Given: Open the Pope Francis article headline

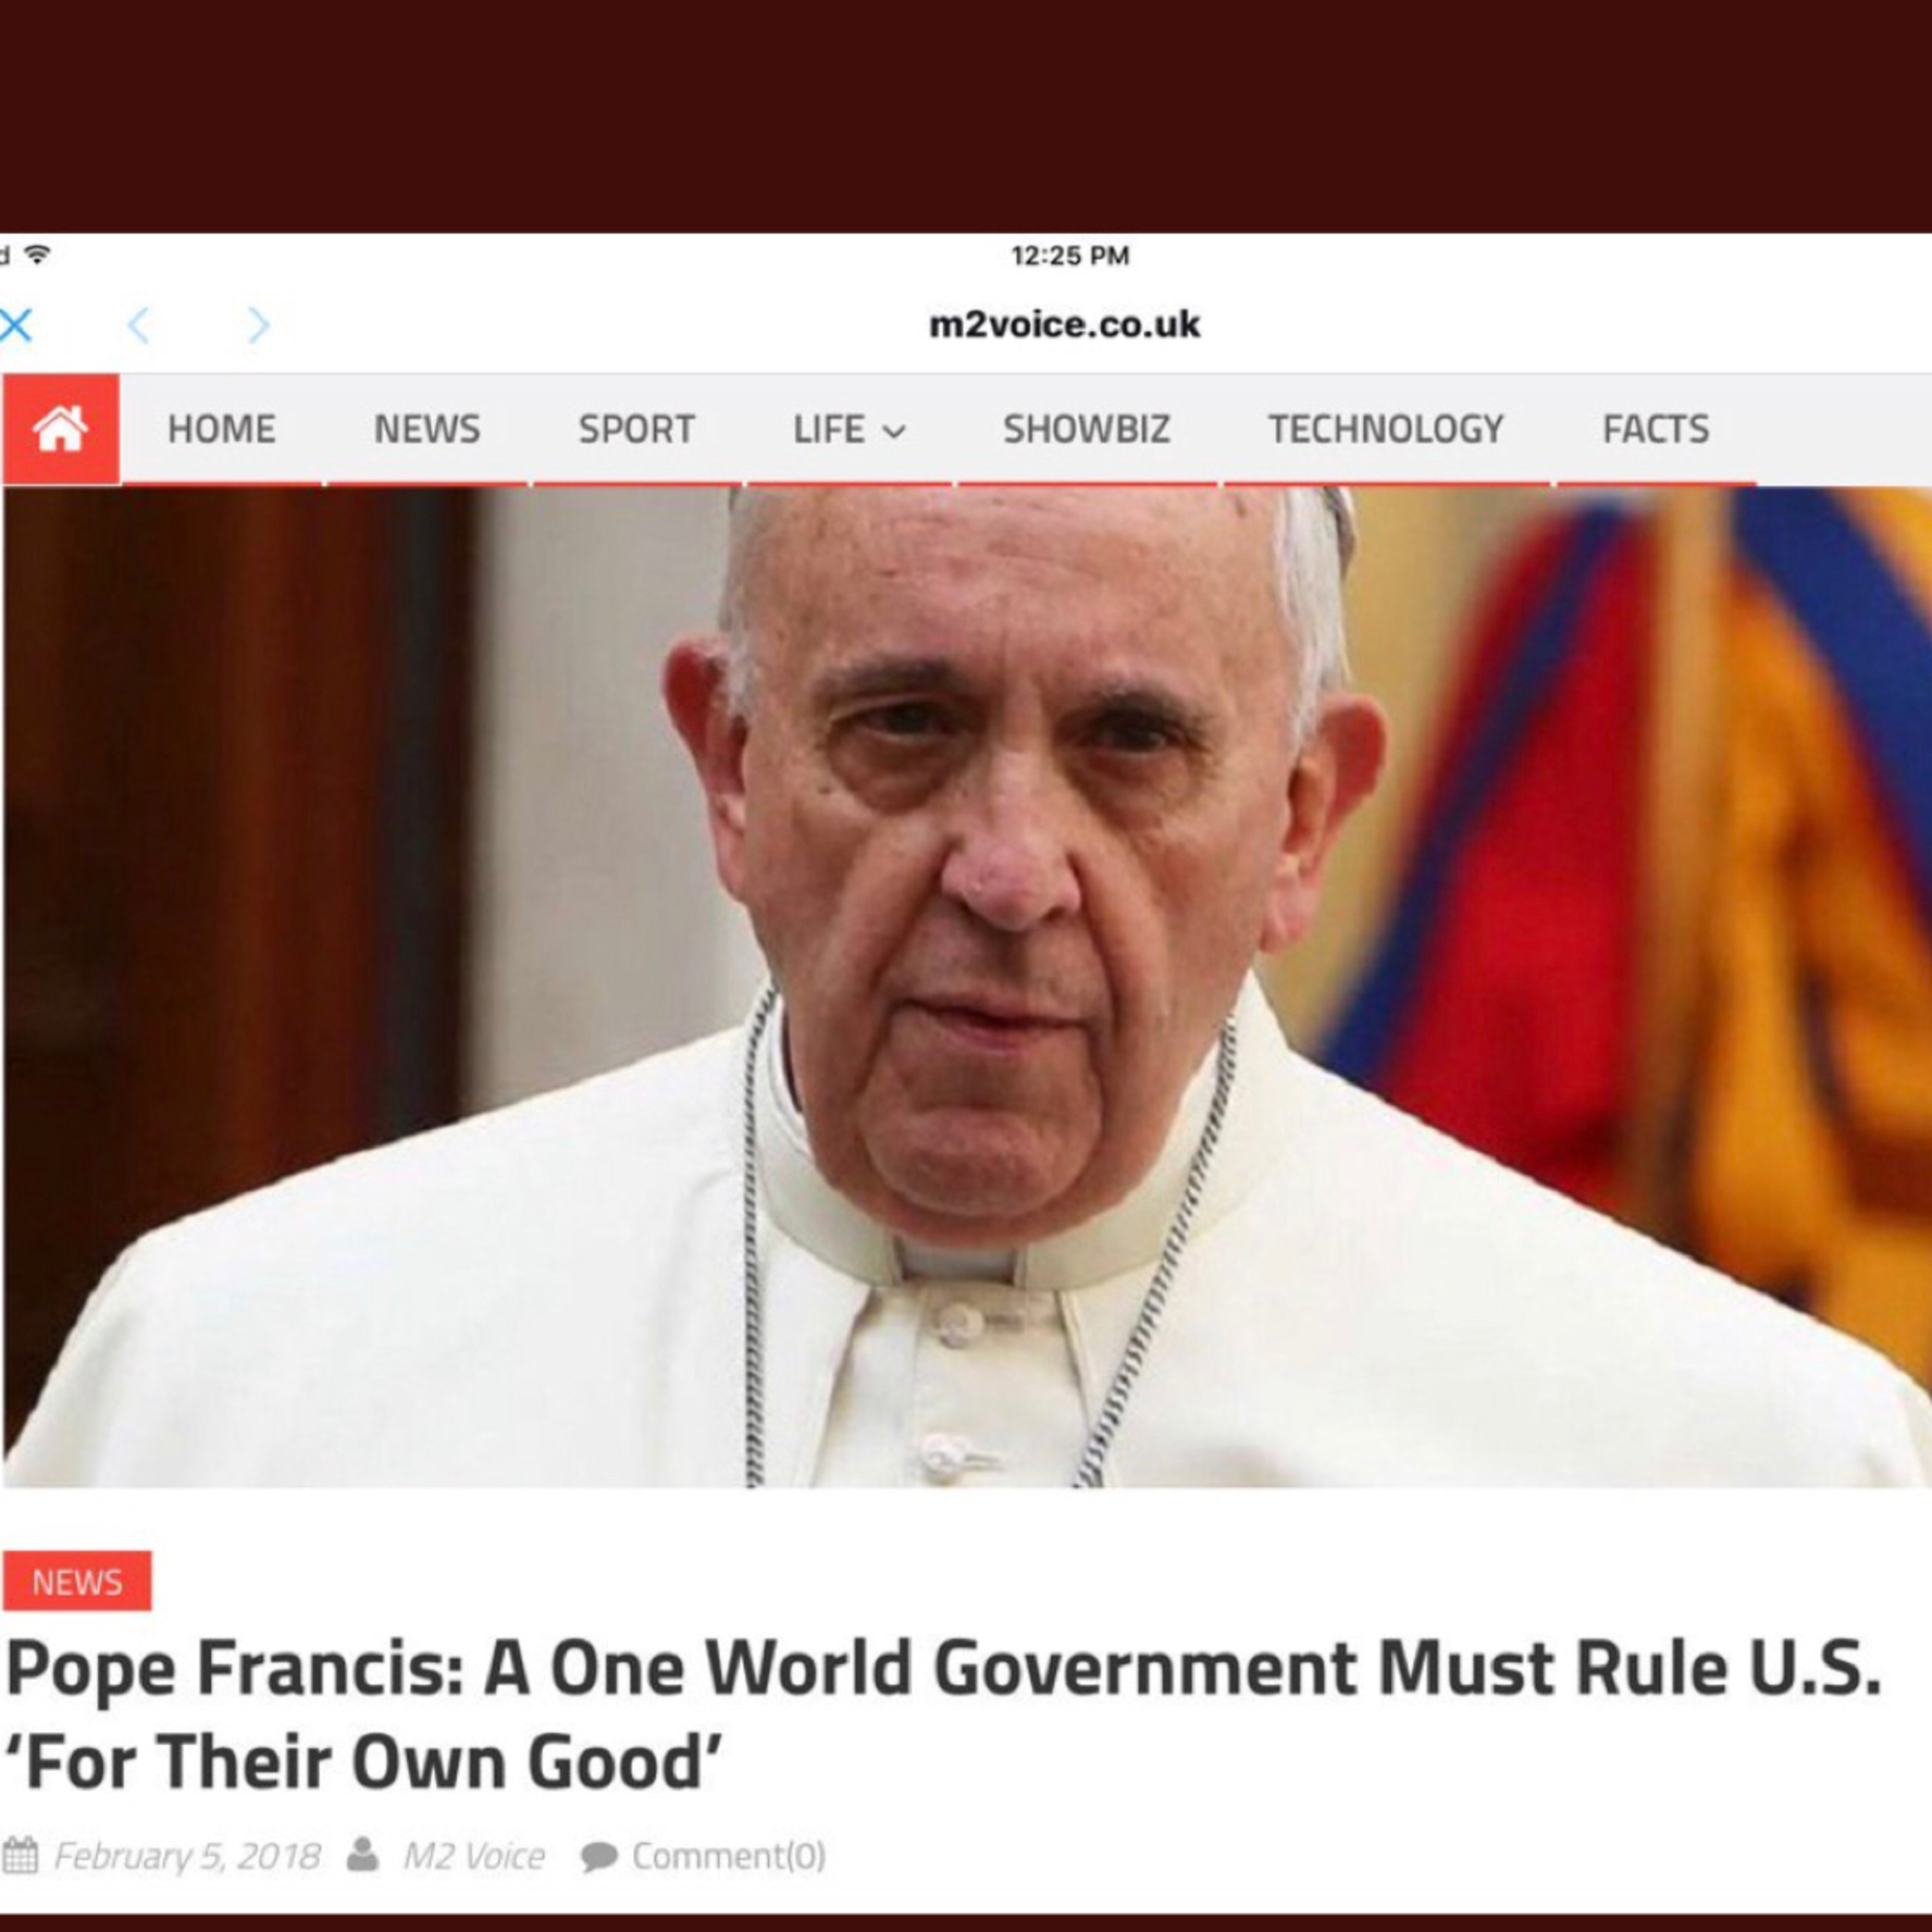Looking at the screenshot, I should (943, 1716).
